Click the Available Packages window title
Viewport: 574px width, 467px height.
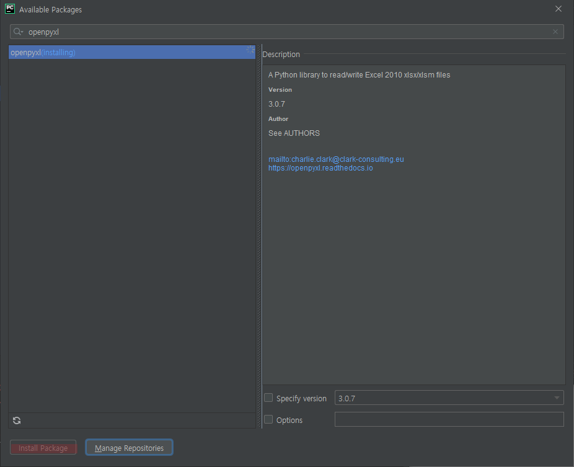pos(50,10)
